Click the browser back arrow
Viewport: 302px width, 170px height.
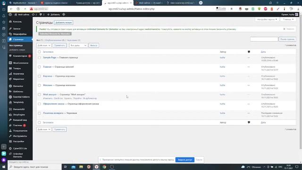click(x=11, y=9)
